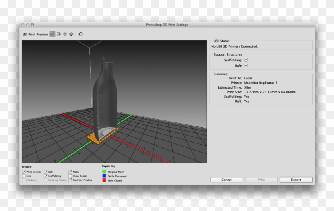Image resolution: width=334 pixels, height=211 pixels.
Task: Click the green Original Mesh swatch
Action: tap(104, 172)
